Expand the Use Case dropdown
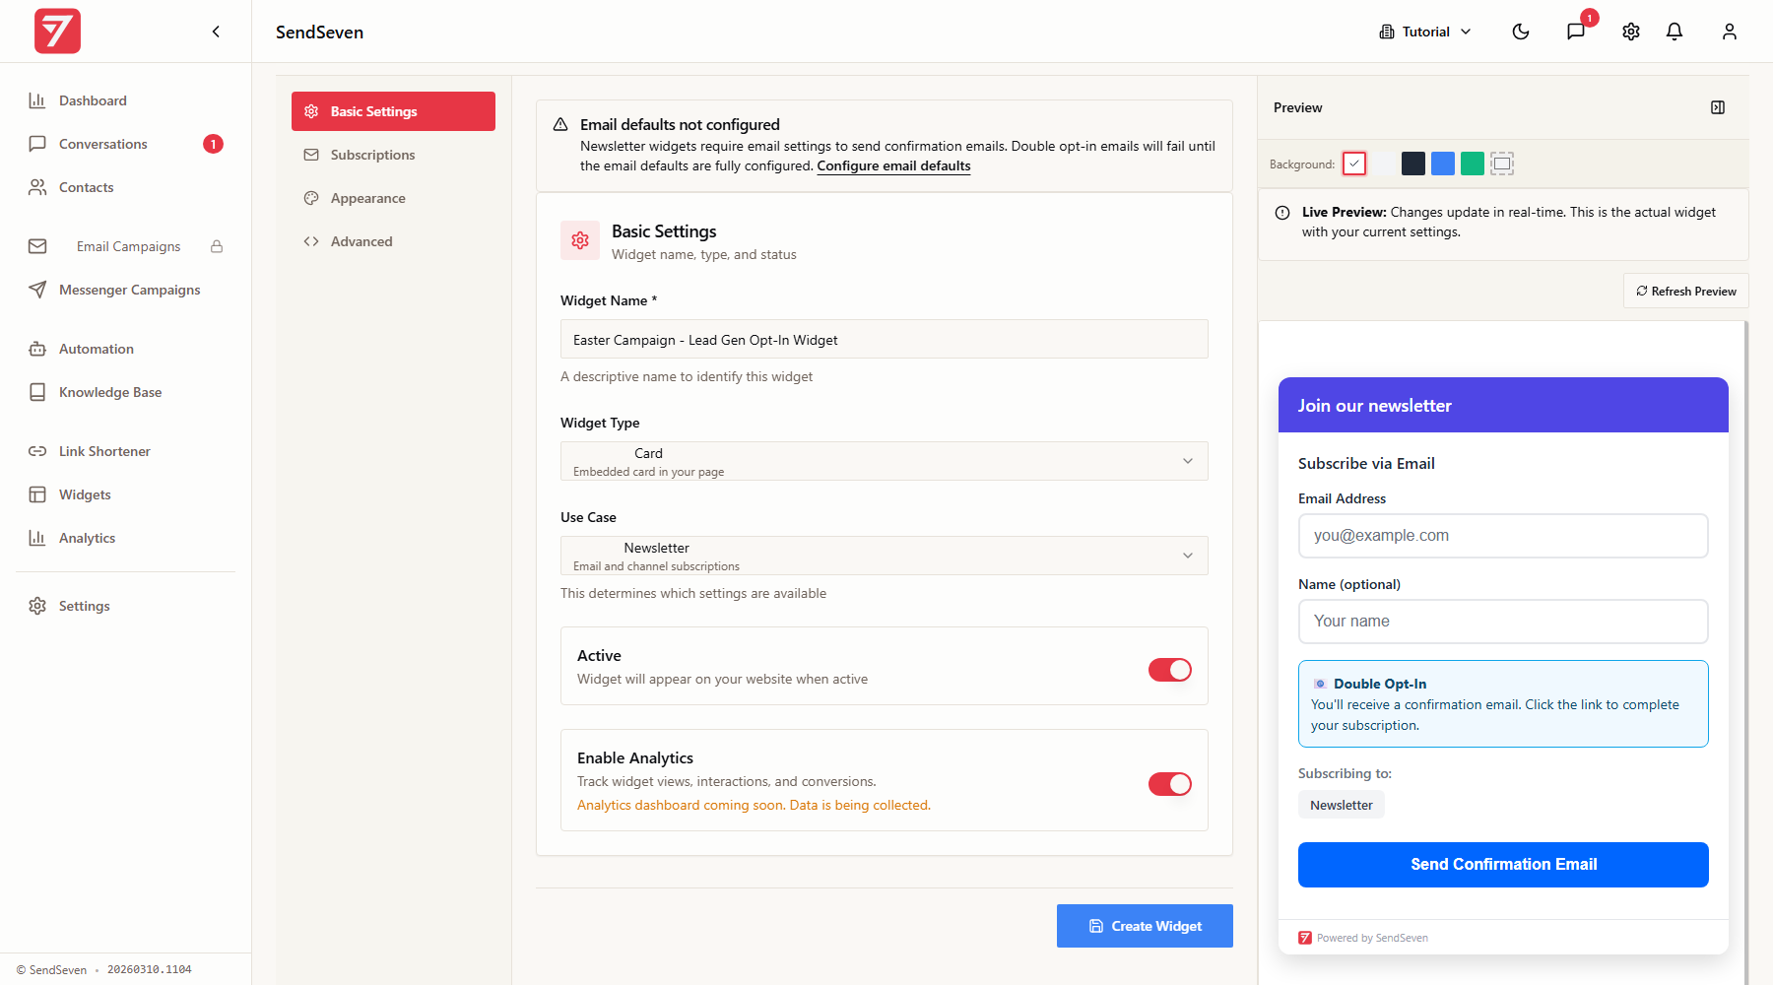1773x985 pixels. point(885,556)
